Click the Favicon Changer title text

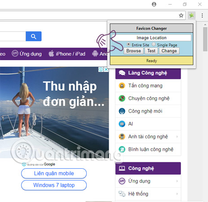(x=151, y=28)
